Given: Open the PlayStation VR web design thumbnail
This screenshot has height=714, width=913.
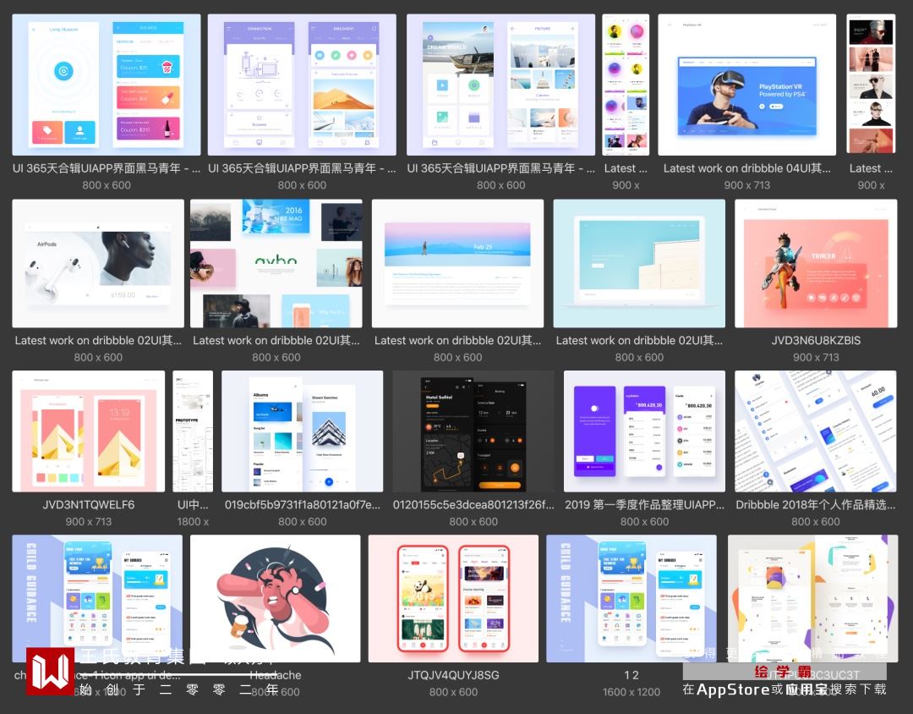Looking at the screenshot, I should click(747, 85).
